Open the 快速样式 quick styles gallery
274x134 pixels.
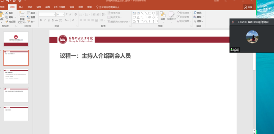171,17
